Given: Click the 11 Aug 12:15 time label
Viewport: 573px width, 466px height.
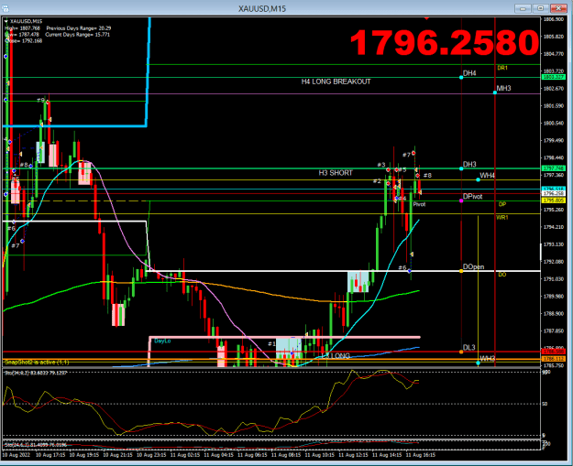Looking at the screenshot, I should coord(353,455).
